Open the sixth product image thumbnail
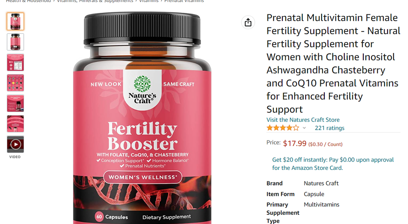Image resolution: width=408 pixels, height=224 pixels. (x=16, y=124)
